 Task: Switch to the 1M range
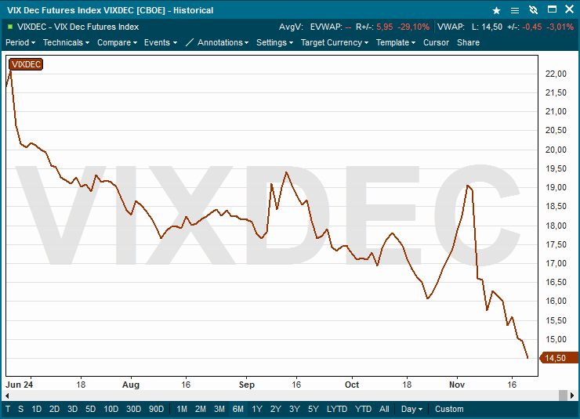[x=182, y=409]
